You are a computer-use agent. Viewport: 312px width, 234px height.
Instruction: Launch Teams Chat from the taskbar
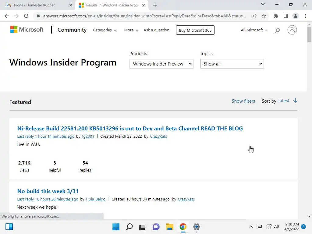click(156, 227)
